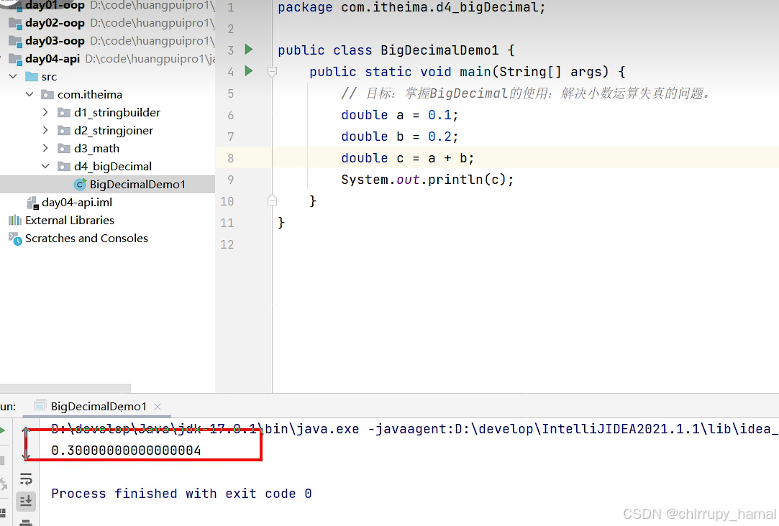Close the BigDecimalDemo1 run tab

pos(158,407)
